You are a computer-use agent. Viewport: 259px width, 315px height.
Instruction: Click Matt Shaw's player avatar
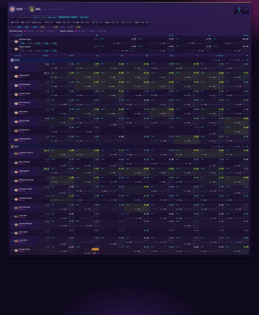(x=16, y=112)
